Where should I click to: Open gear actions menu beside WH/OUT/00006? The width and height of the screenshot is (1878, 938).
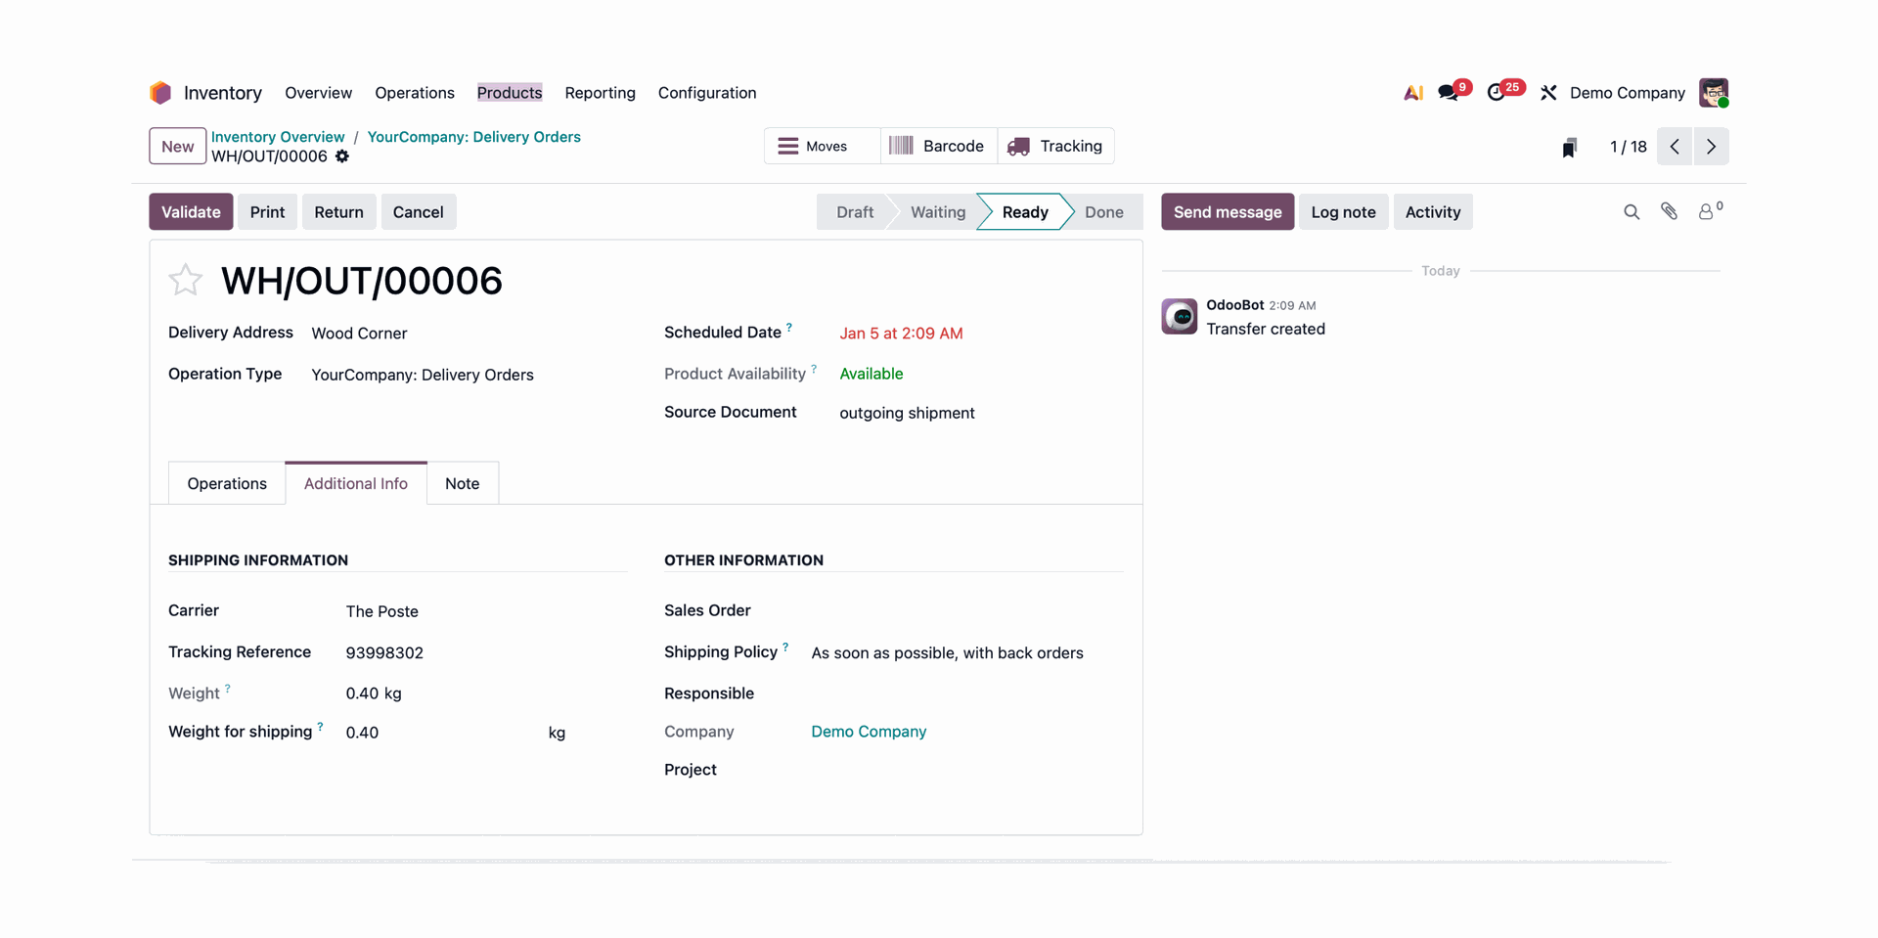pos(342,156)
